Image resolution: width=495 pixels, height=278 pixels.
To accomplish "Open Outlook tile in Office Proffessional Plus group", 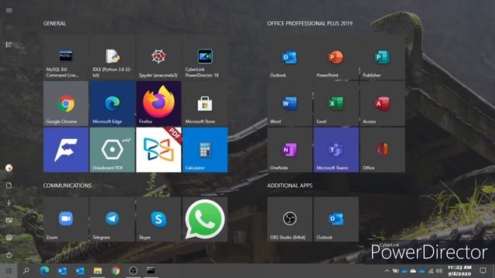I will 289,57.
